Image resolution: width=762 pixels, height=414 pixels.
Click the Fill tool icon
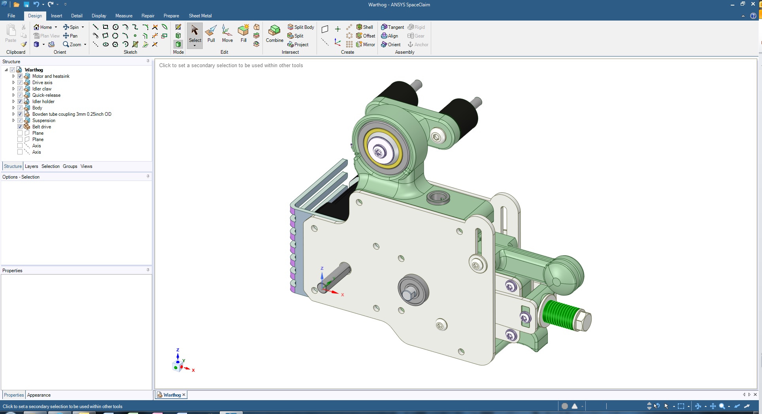point(243,34)
